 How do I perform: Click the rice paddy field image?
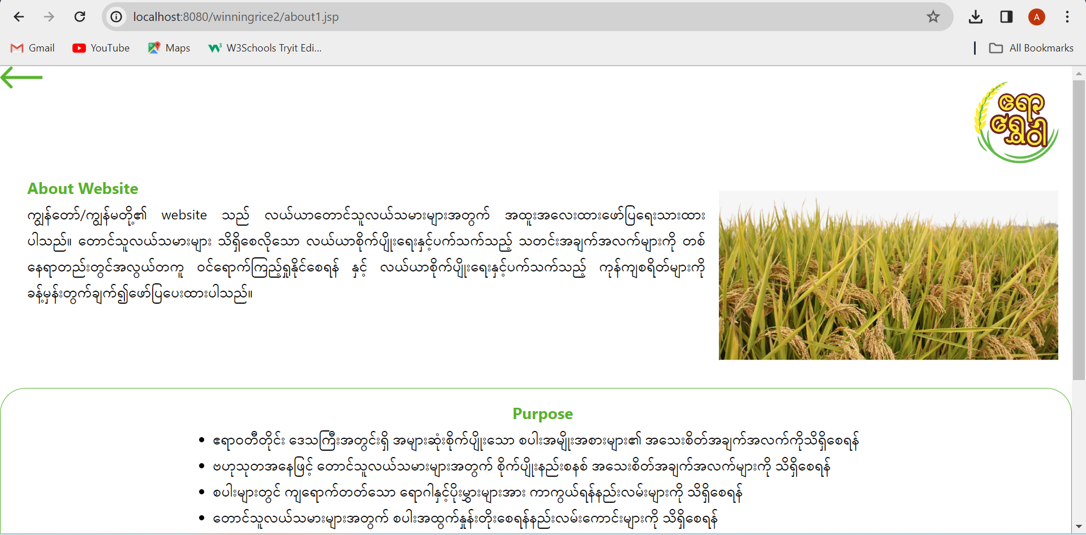[x=888, y=275]
